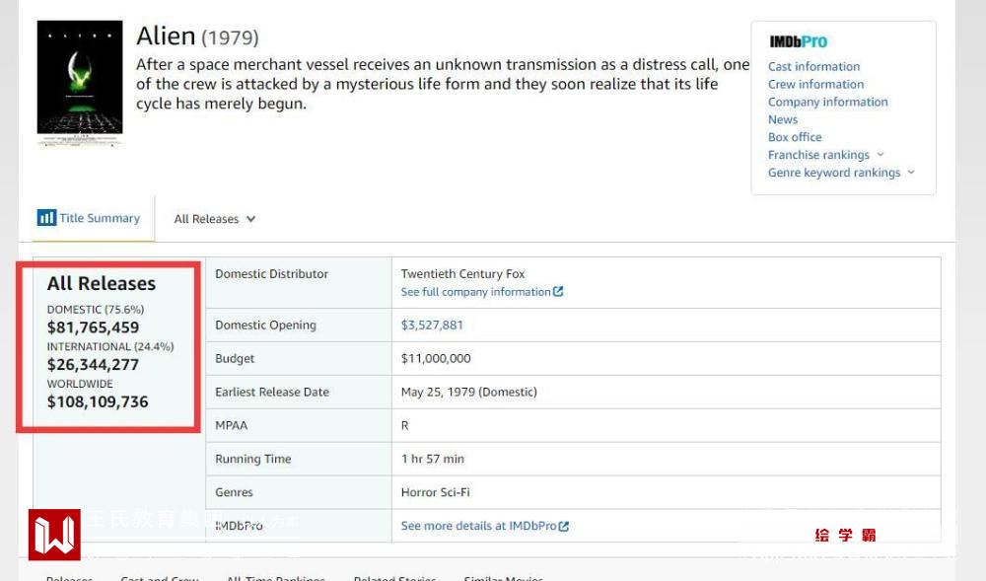
Task: Click the red W logo watermark
Action: click(54, 534)
